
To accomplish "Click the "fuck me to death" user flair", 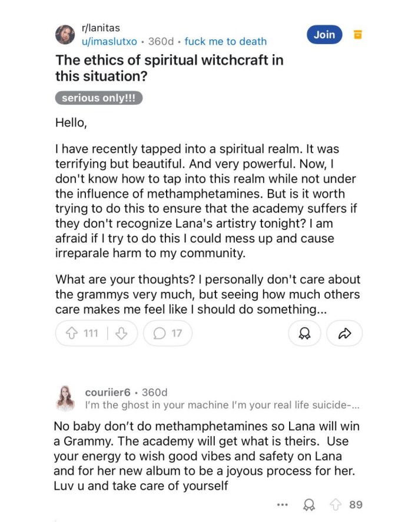I will point(225,42).
